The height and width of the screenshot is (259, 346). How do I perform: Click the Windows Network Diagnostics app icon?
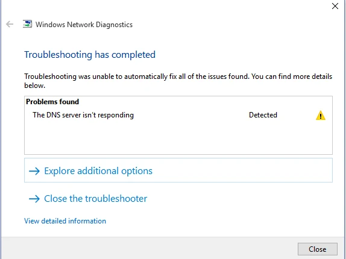[x=27, y=24]
